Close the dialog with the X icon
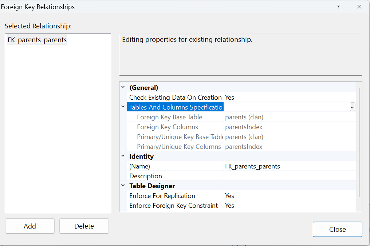Viewport: 370px width, 246px height. point(359,7)
